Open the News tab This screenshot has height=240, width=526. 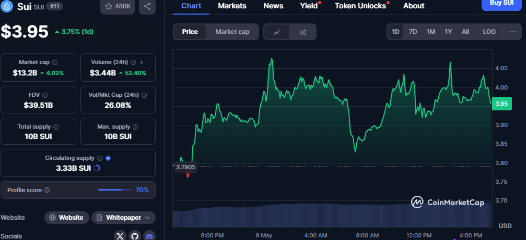click(x=273, y=6)
